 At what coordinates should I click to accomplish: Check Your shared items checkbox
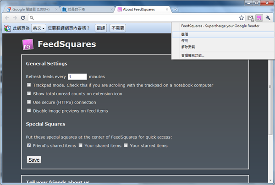[81, 145]
